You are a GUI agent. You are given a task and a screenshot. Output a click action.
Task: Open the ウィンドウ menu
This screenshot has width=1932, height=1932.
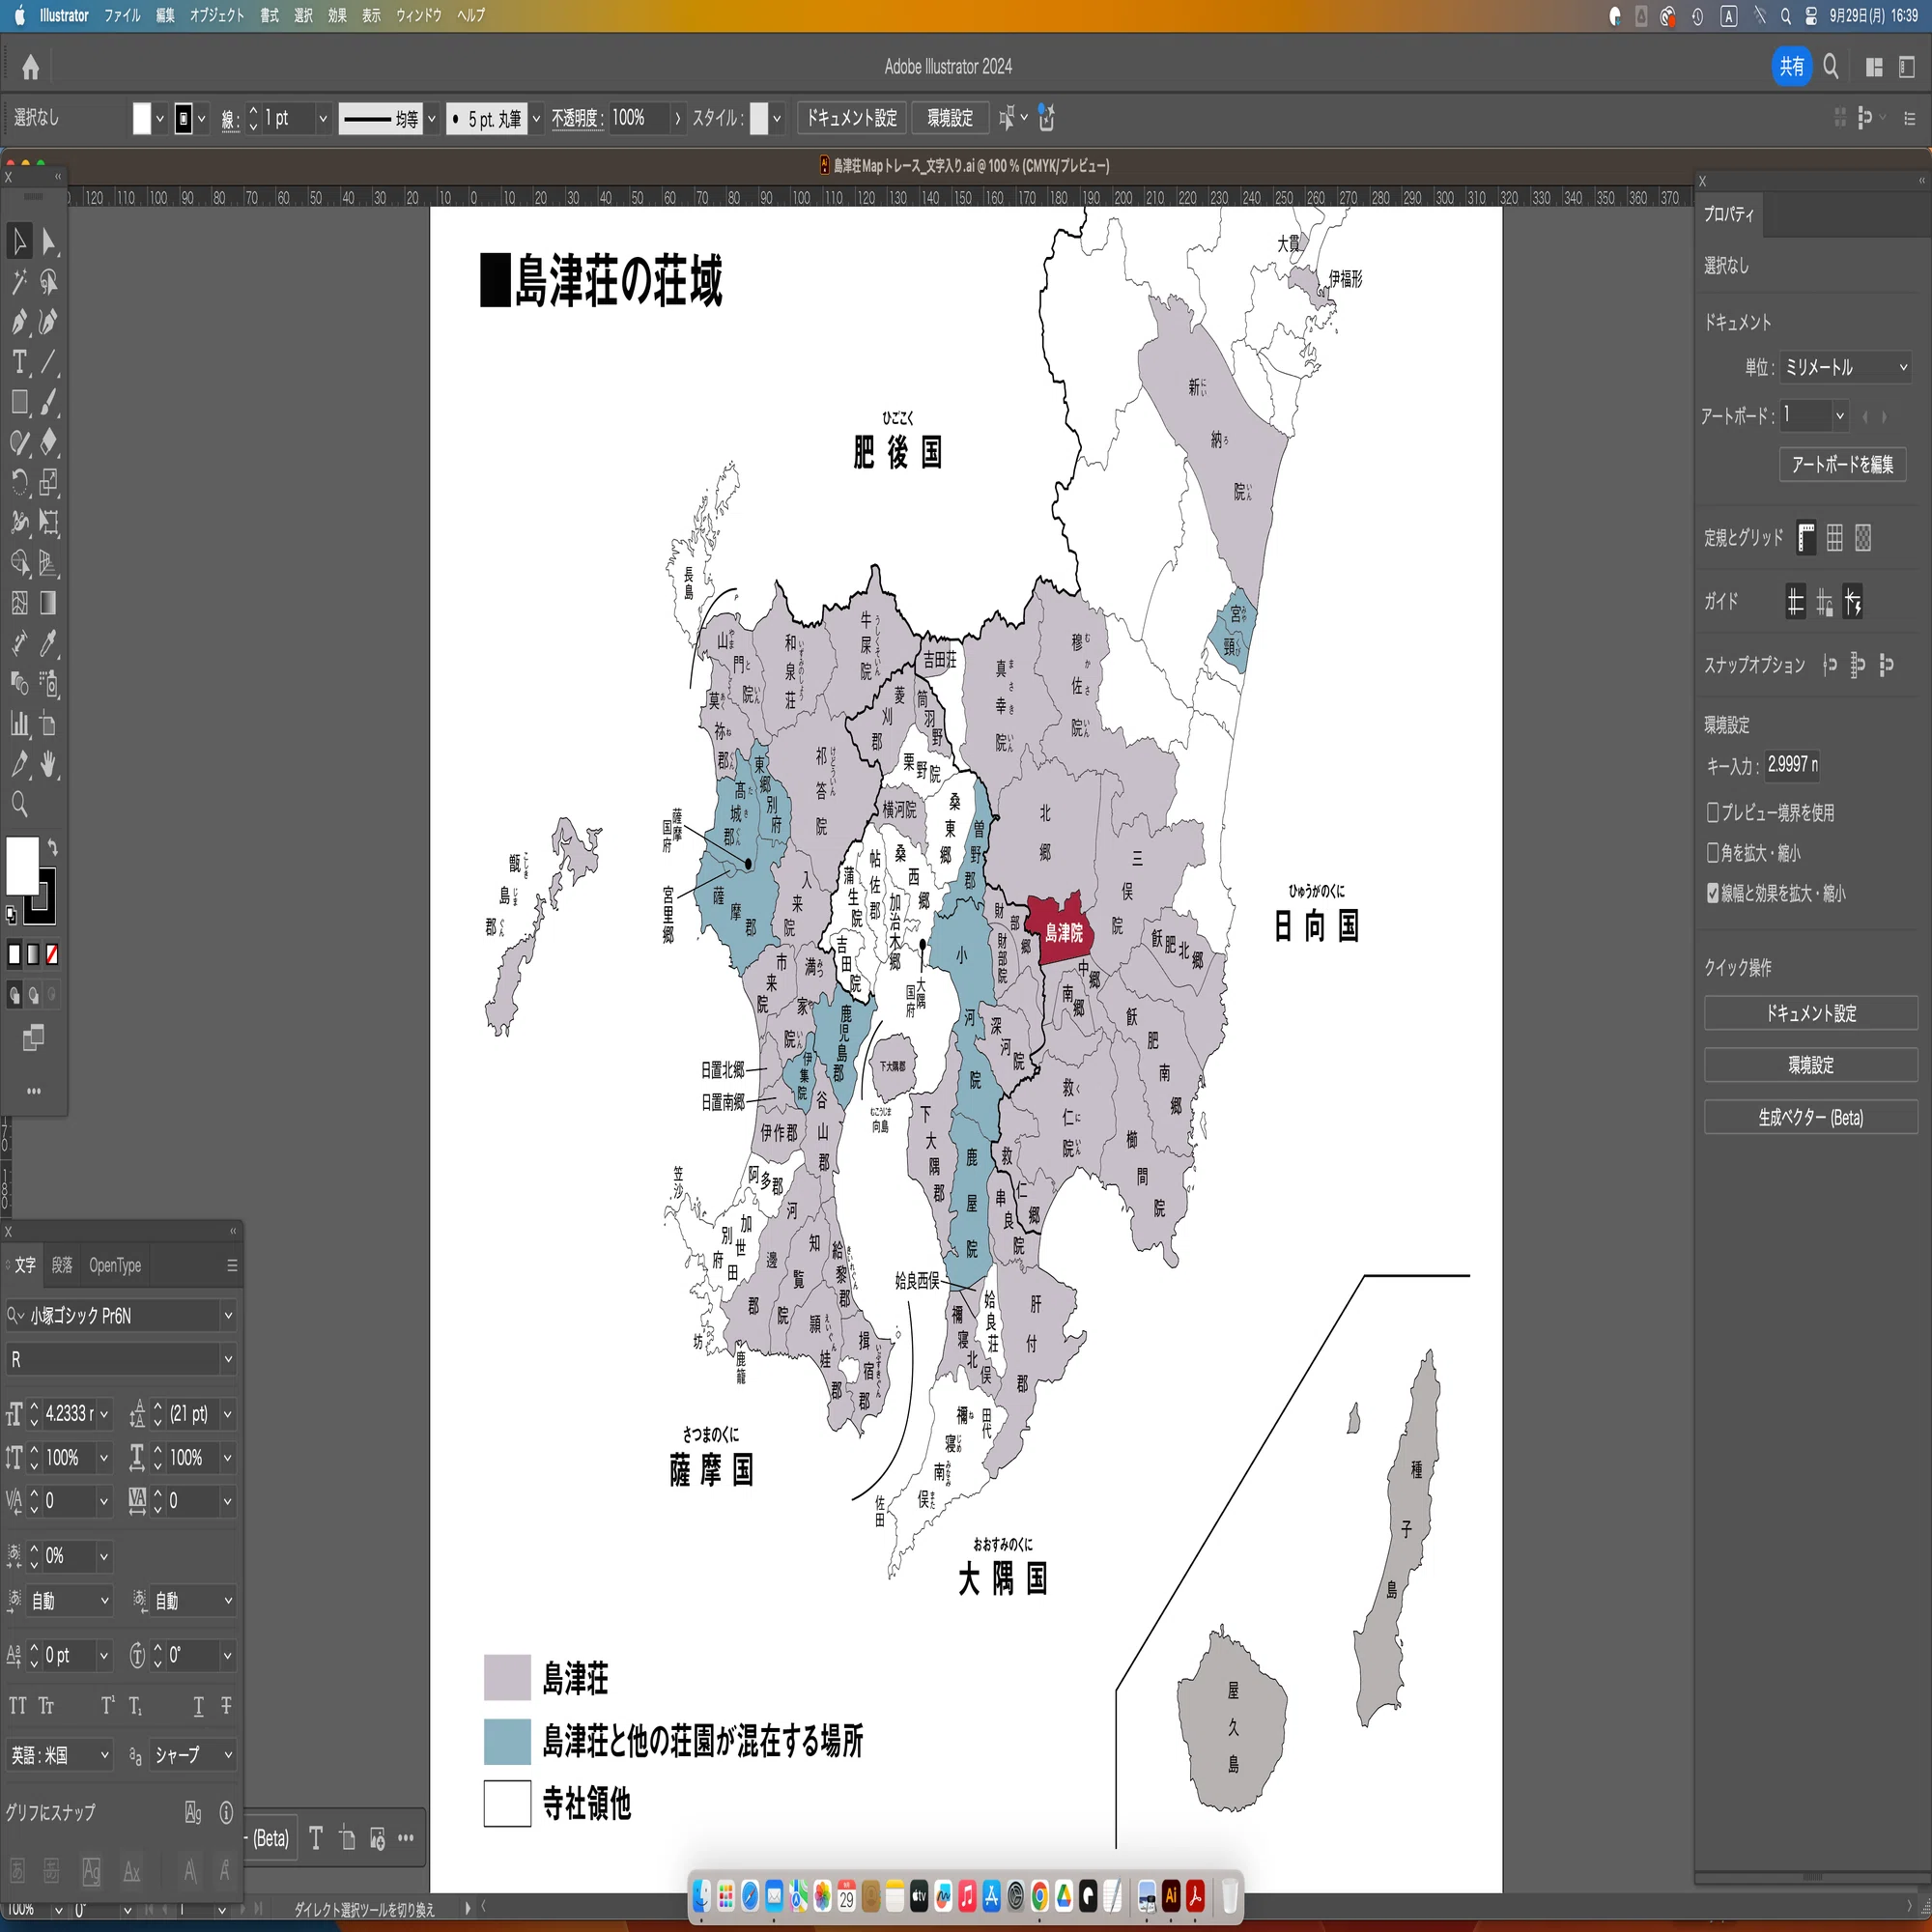(419, 16)
